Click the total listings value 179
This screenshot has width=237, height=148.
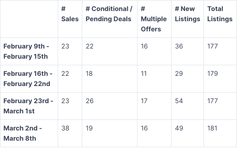(212, 74)
